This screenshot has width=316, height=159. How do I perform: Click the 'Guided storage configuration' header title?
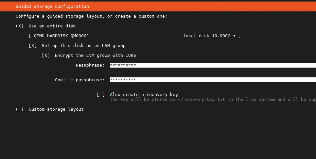pos(52,6)
